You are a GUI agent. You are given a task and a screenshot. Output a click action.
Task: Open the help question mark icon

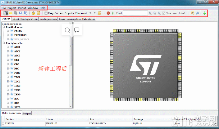point(193,13)
